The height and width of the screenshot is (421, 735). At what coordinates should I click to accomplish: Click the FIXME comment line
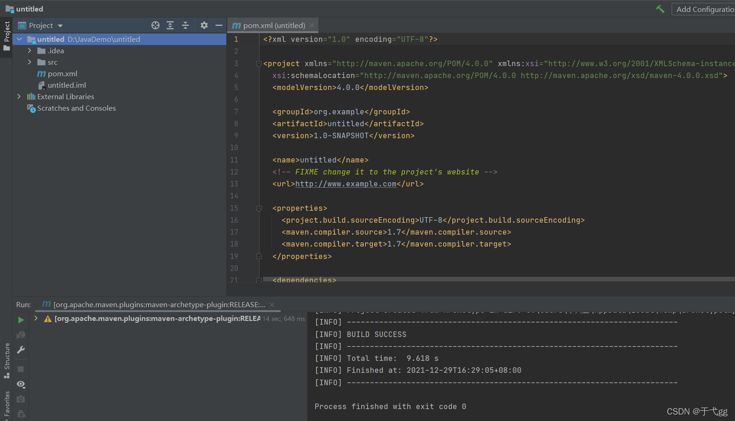point(385,172)
